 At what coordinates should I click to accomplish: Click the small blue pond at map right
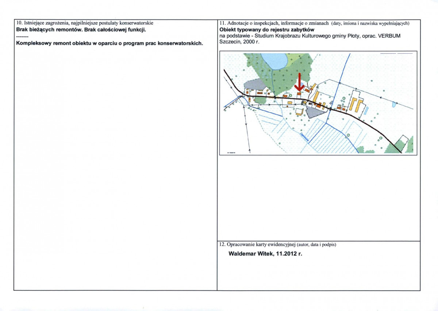pos(394,104)
